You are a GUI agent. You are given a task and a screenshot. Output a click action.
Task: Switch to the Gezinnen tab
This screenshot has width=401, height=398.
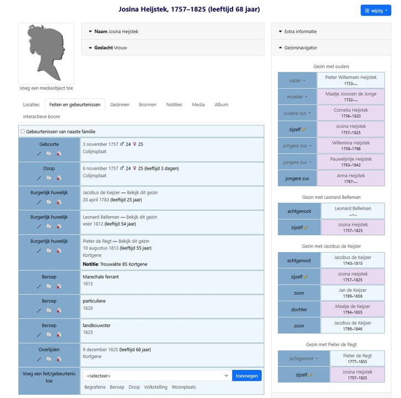click(119, 104)
